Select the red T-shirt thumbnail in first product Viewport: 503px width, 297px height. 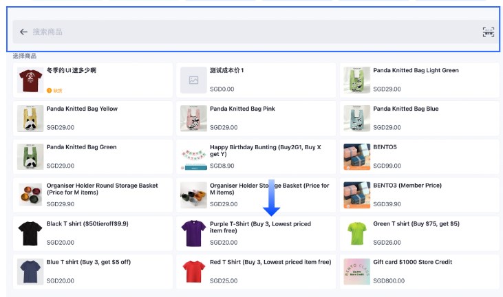click(30, 80)
